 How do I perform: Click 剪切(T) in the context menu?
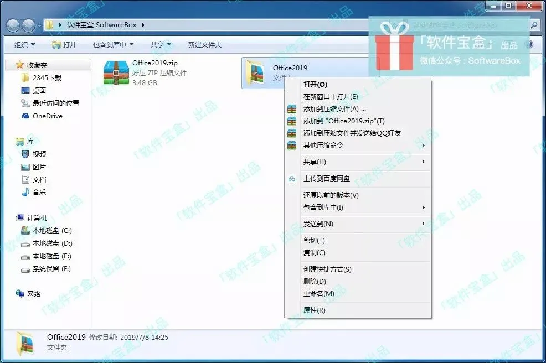click(x=358, y=241)
